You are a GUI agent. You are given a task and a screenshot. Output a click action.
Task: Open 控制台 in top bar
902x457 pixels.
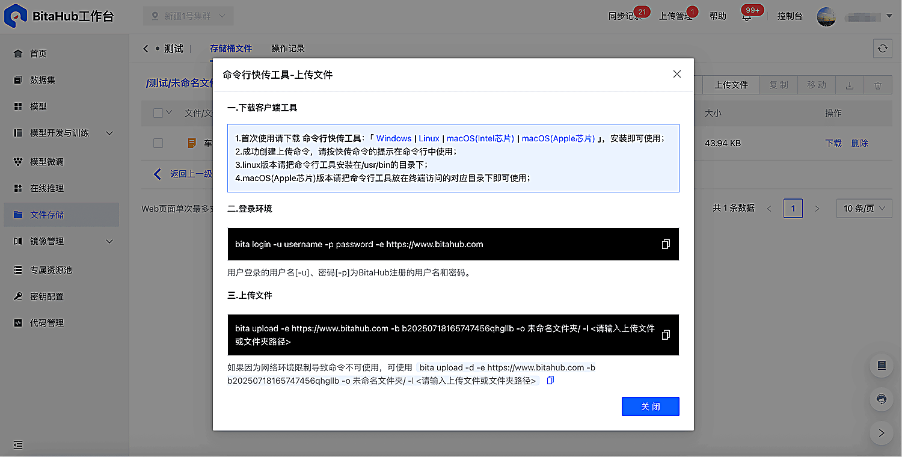pos(790,16)
